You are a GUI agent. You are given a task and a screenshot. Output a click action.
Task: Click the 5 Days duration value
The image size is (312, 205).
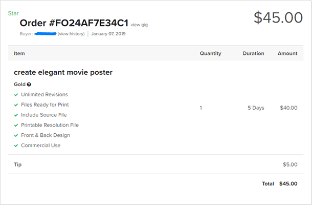pyautogui.click(x=256, y=108)
